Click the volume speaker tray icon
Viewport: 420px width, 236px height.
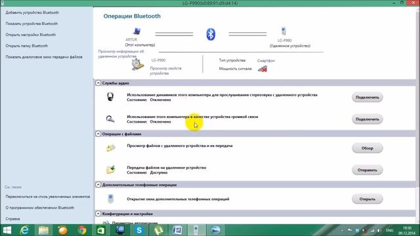tap(379, 230)
